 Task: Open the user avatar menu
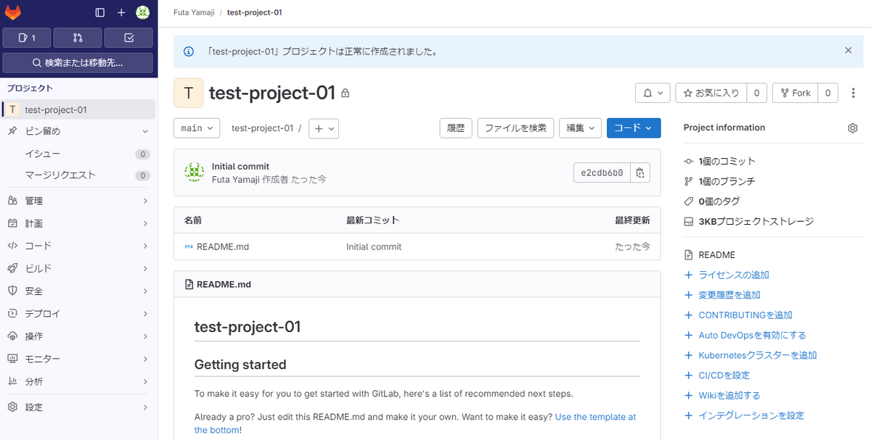[142, 12]
